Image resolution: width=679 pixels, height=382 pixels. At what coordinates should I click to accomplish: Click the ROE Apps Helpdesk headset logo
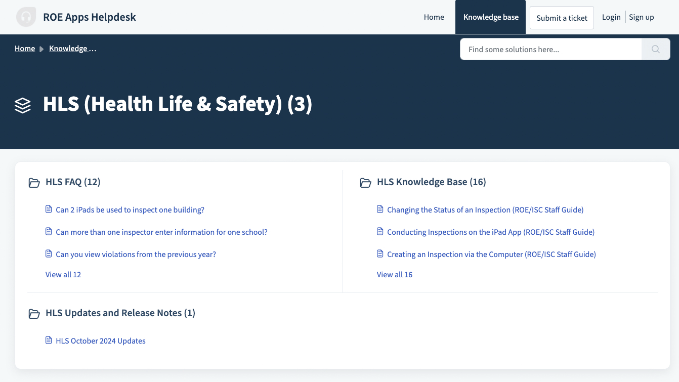point(26,17)
